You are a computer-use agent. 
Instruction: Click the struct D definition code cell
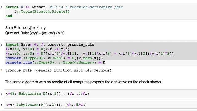[x=100, y=12]
